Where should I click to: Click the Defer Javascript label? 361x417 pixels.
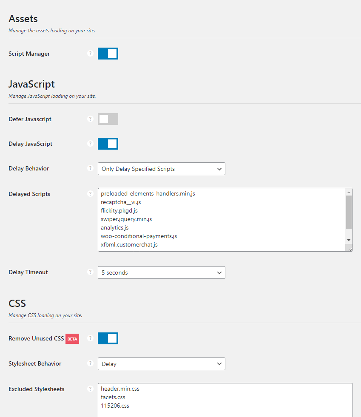tap(30, 119)
